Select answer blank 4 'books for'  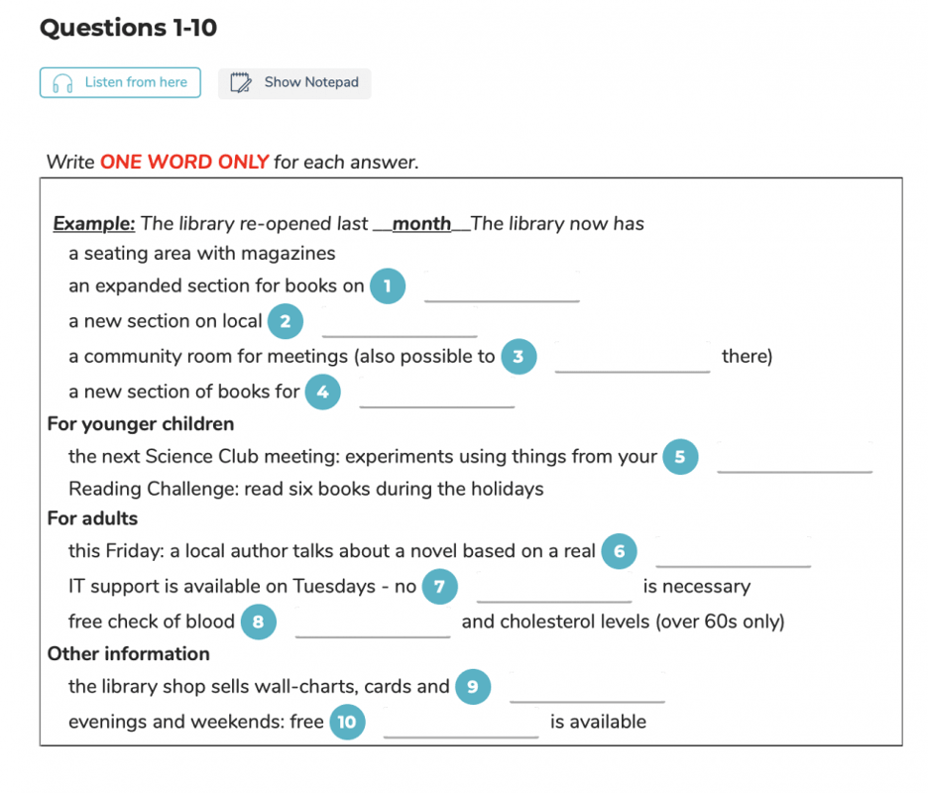(437, 393)
